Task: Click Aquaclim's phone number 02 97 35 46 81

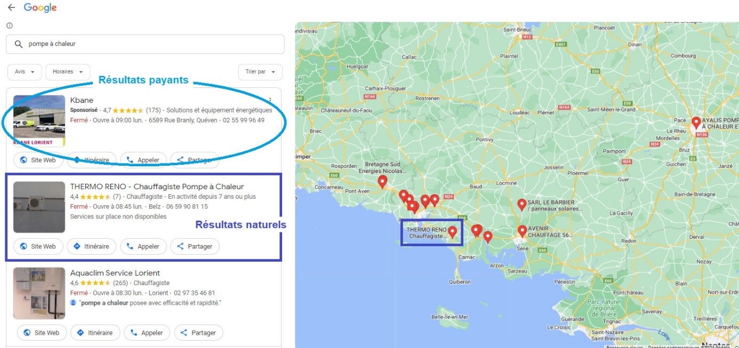Action: 195,293
